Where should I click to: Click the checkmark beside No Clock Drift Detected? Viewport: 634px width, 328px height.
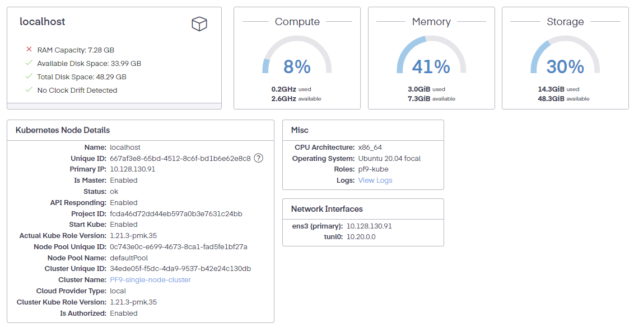click(x=29, y=90)
